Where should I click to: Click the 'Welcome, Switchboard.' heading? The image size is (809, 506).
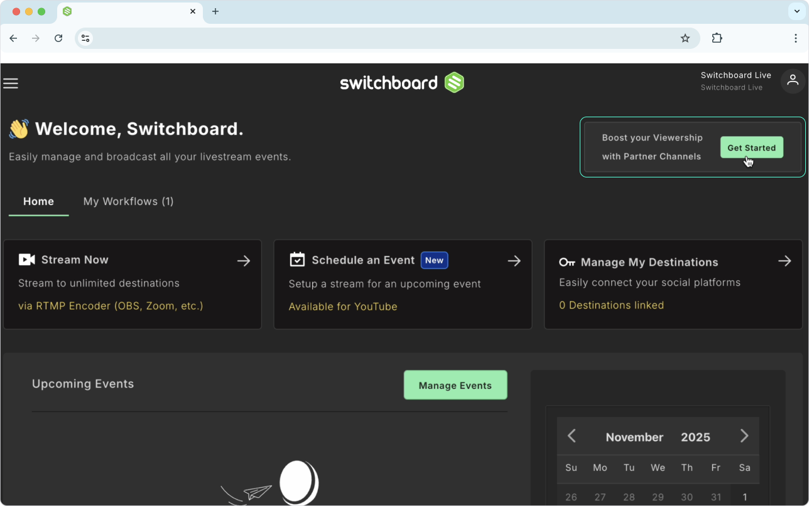point(139,129)
